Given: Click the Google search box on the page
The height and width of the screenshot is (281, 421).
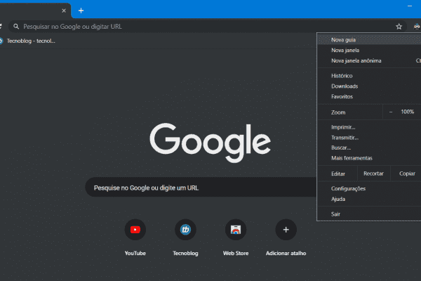Looking at the screenshot, I should (x=201, y=188).
